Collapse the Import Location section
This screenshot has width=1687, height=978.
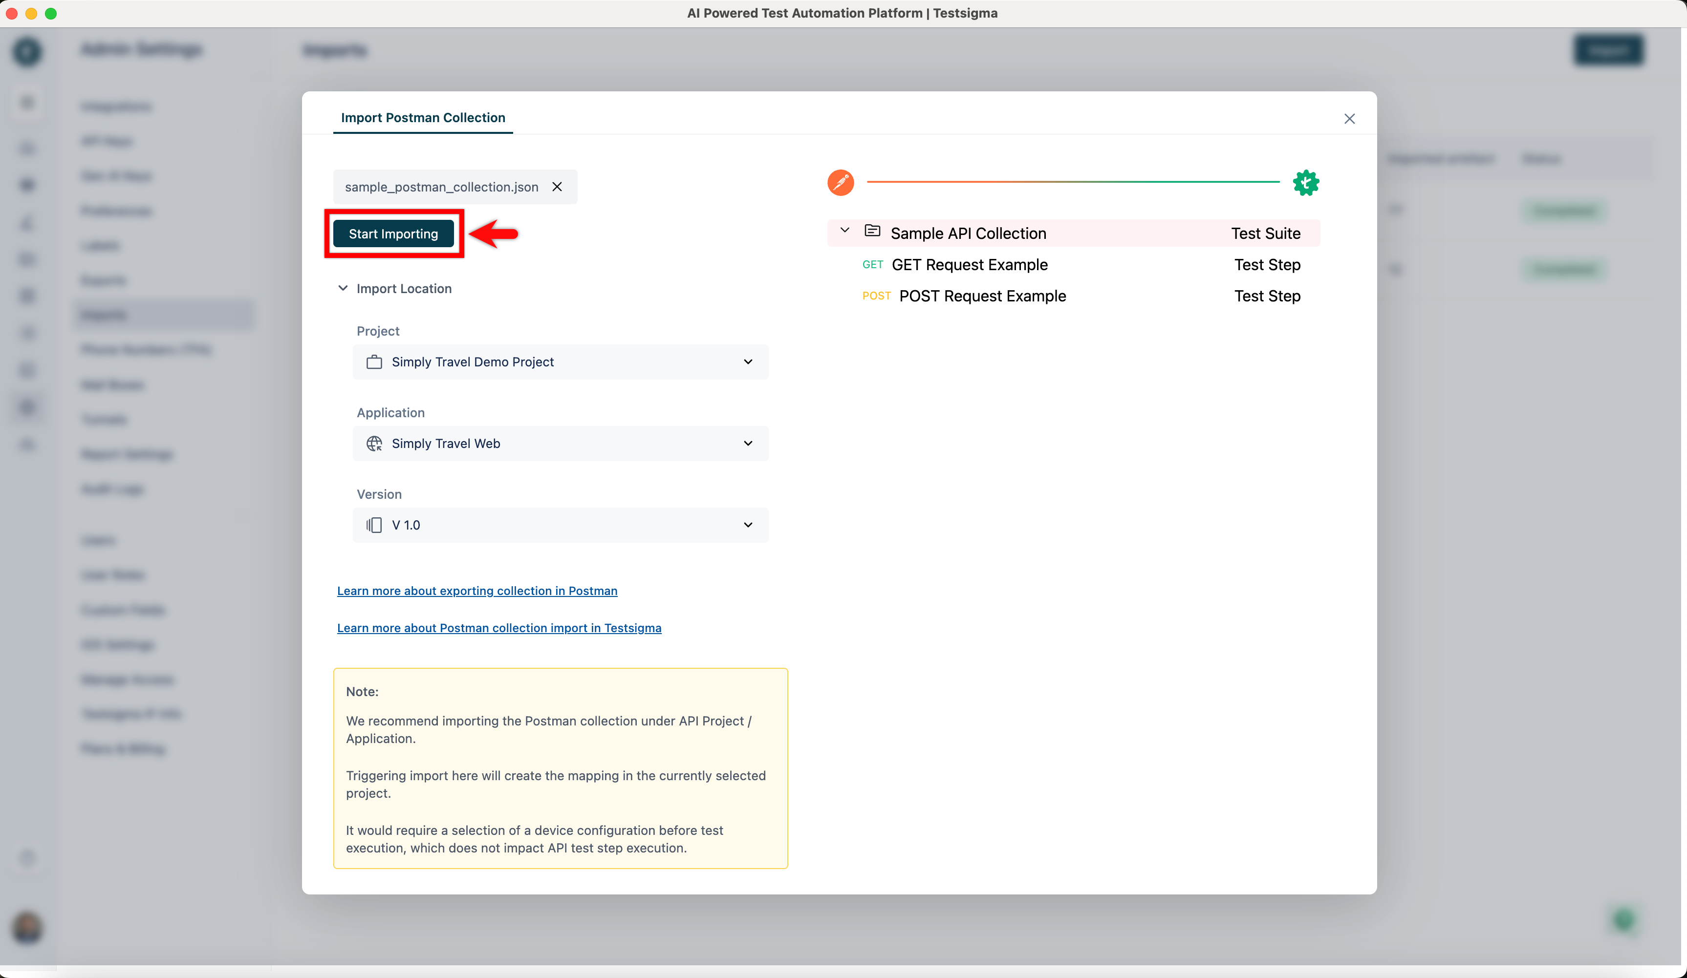coord(343,288)
